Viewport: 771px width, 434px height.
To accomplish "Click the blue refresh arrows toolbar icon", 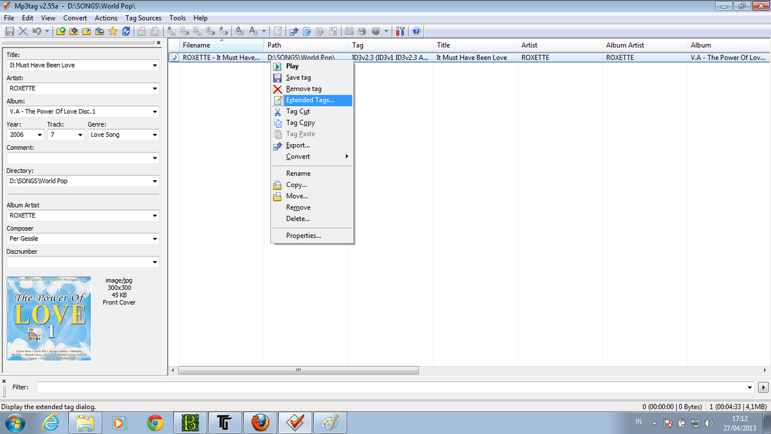I will pyautogui.click(x=126, y=31).
